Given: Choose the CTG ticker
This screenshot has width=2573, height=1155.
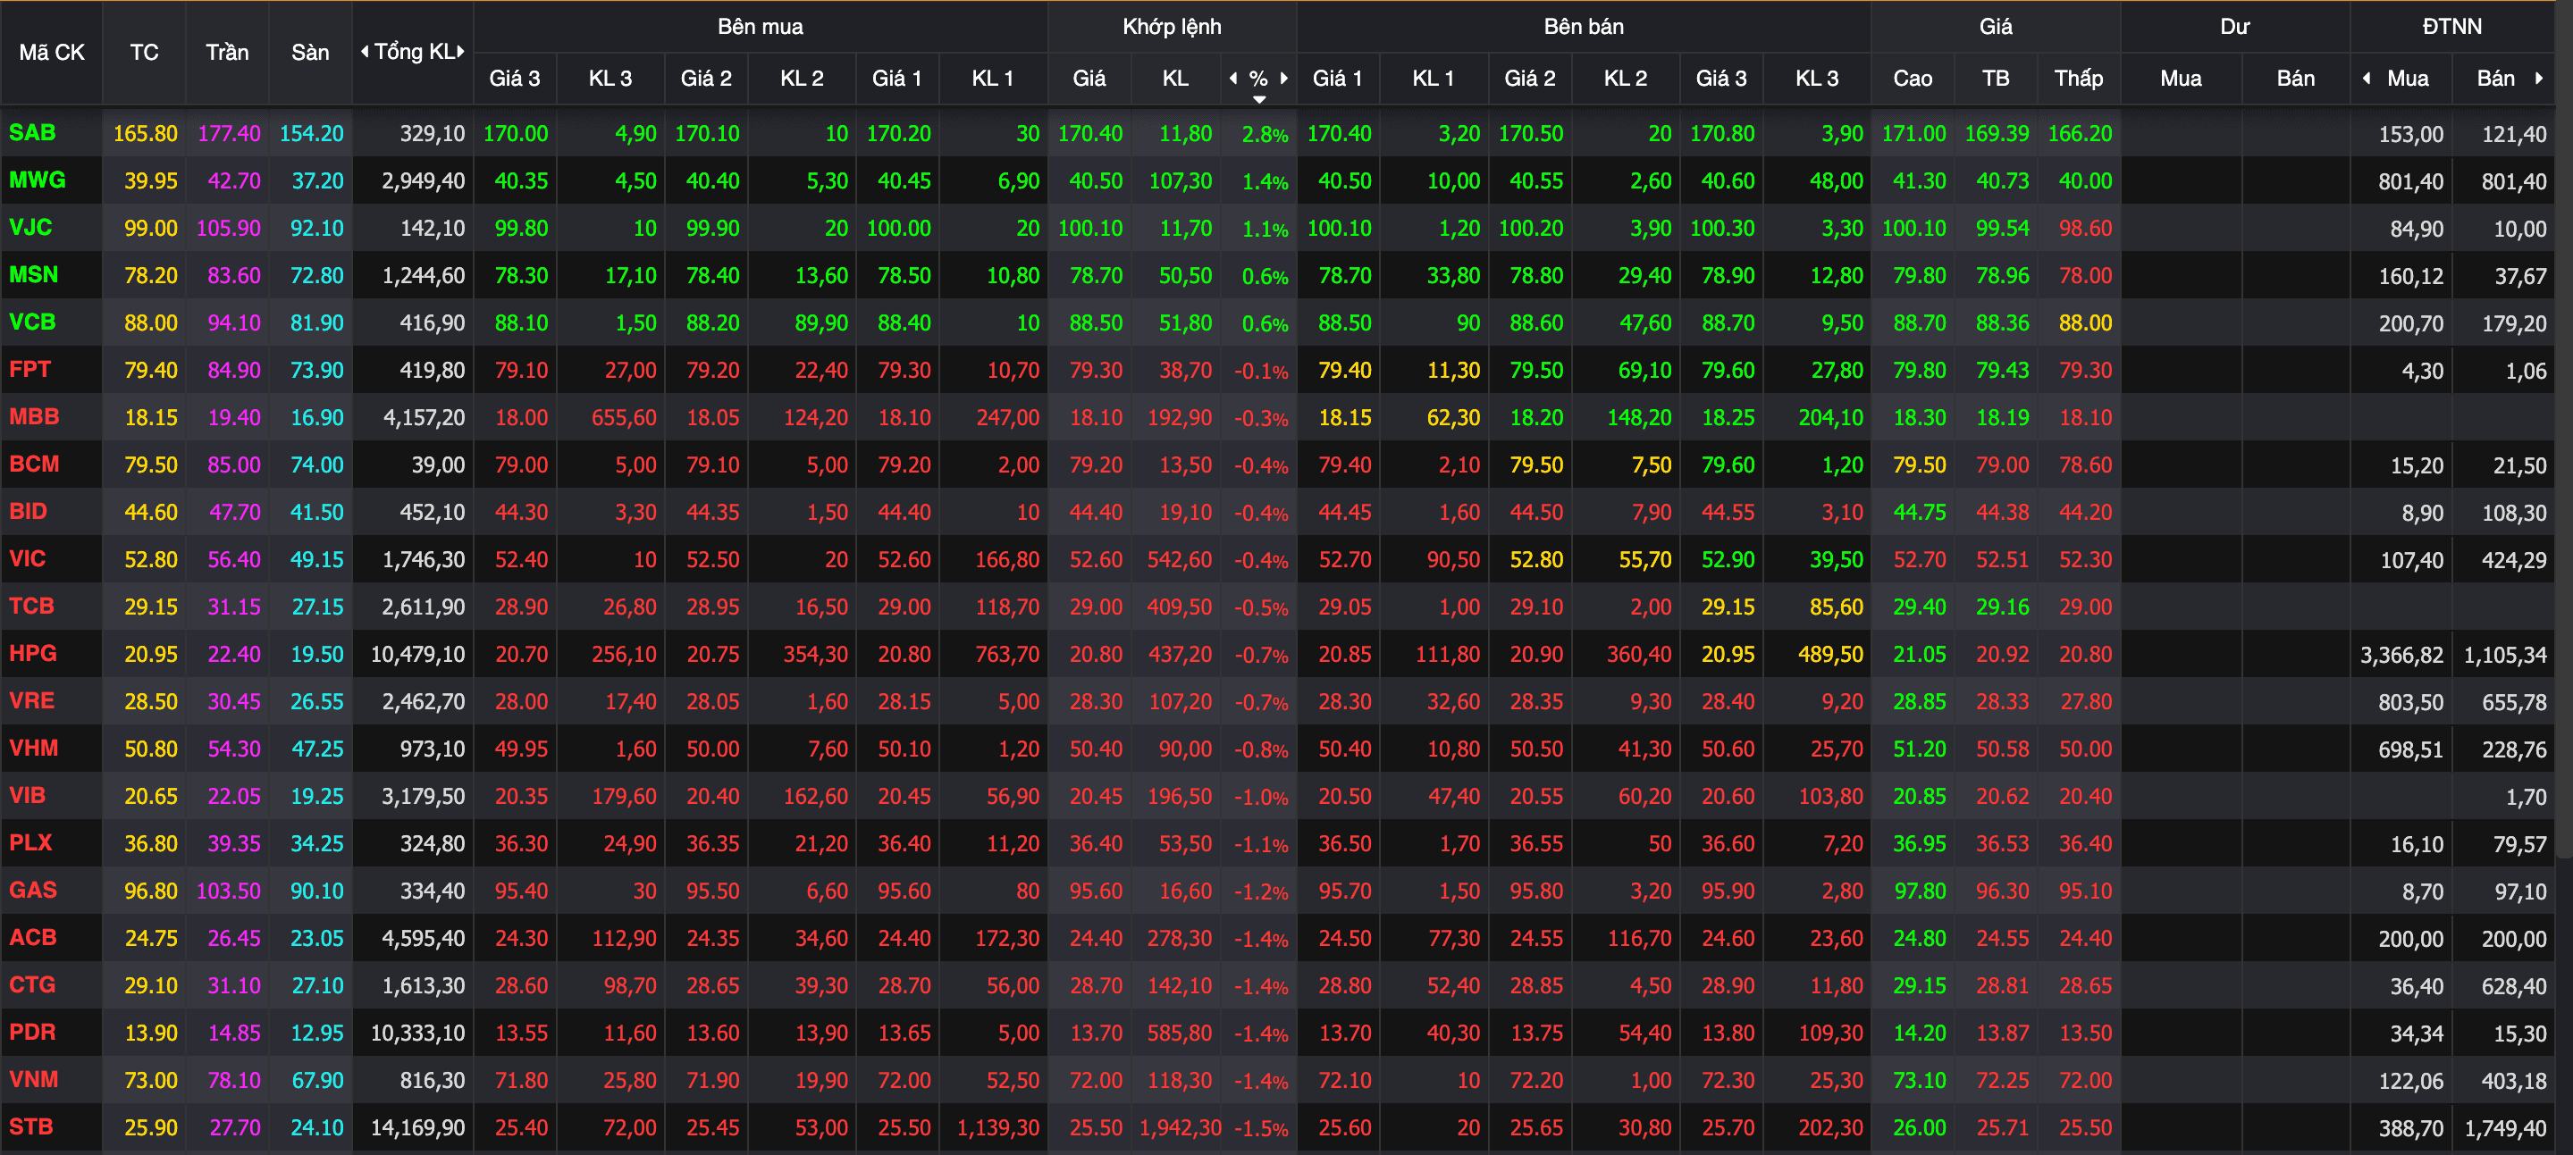Looking at the screenshot, I should click(32, 984).
